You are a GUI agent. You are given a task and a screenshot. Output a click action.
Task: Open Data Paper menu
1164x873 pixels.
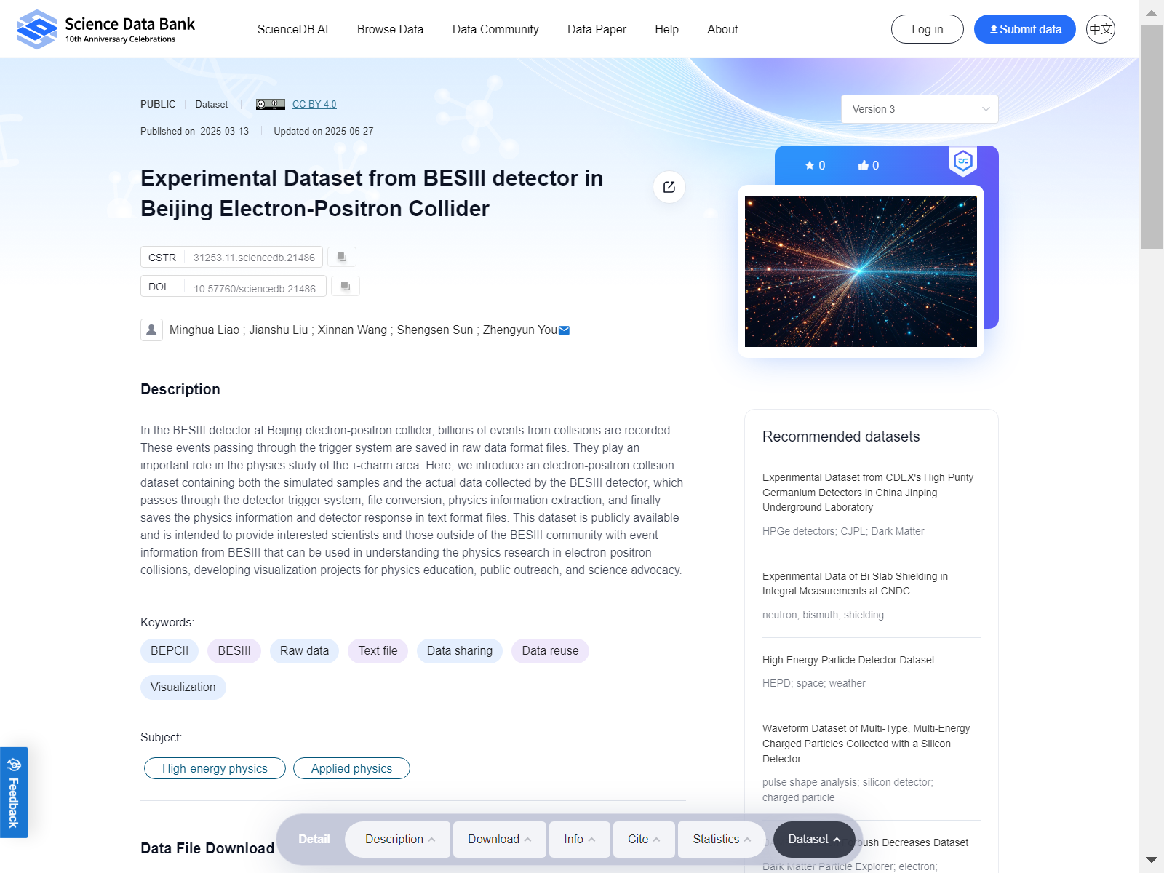597,29
